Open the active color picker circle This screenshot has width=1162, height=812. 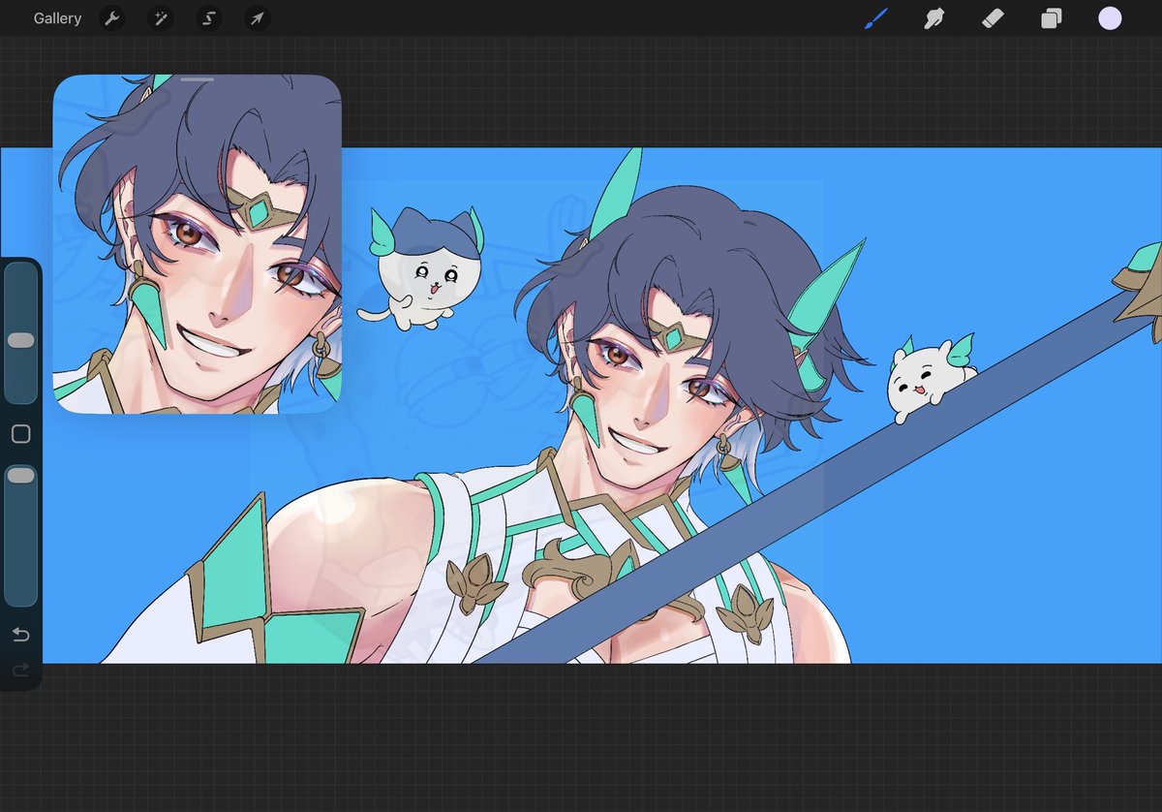(x=1110, y=18)
